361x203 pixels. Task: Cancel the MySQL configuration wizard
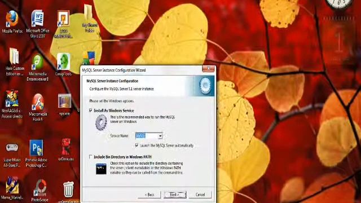pos(200,195)
